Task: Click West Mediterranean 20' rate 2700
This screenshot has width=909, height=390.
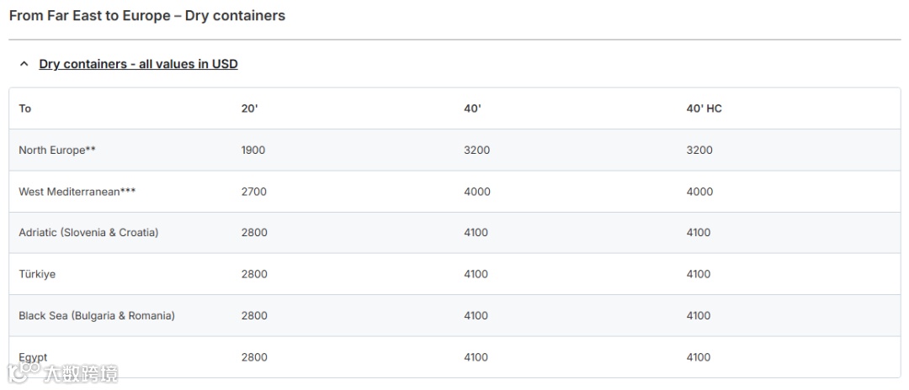Action: click(x=254, y=192)
